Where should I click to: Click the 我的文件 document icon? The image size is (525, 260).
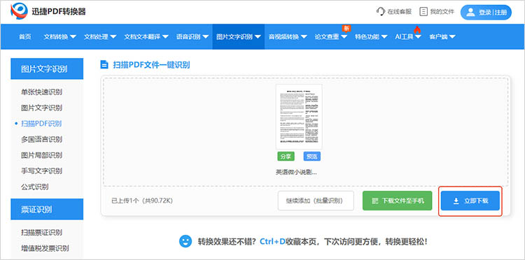423,12
